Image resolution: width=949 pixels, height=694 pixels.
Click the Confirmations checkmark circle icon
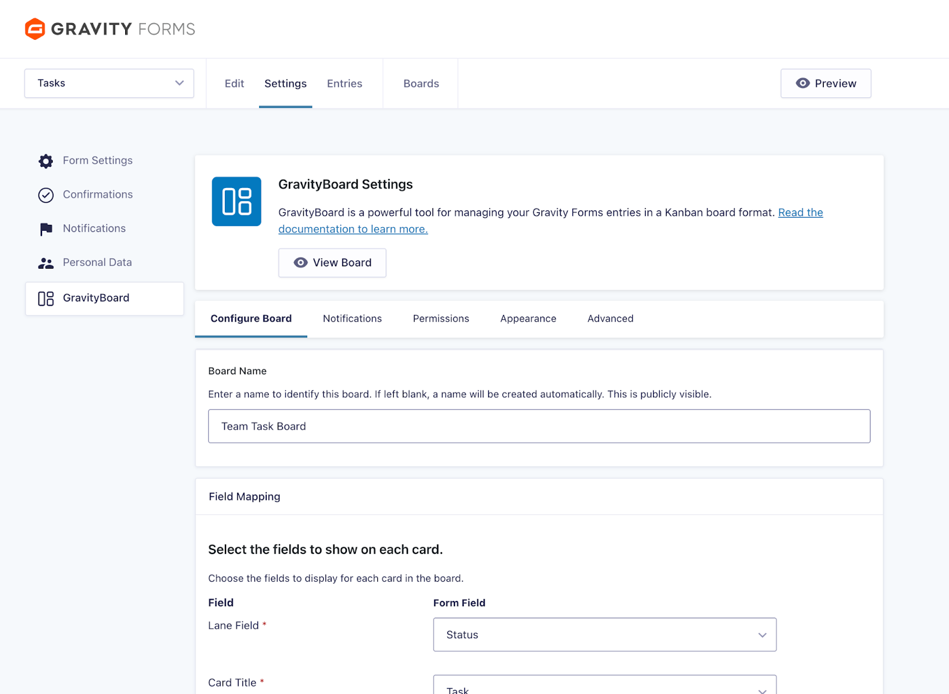coord(46,195)
